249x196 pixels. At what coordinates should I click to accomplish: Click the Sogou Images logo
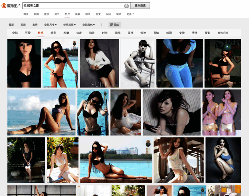[11, 6]
